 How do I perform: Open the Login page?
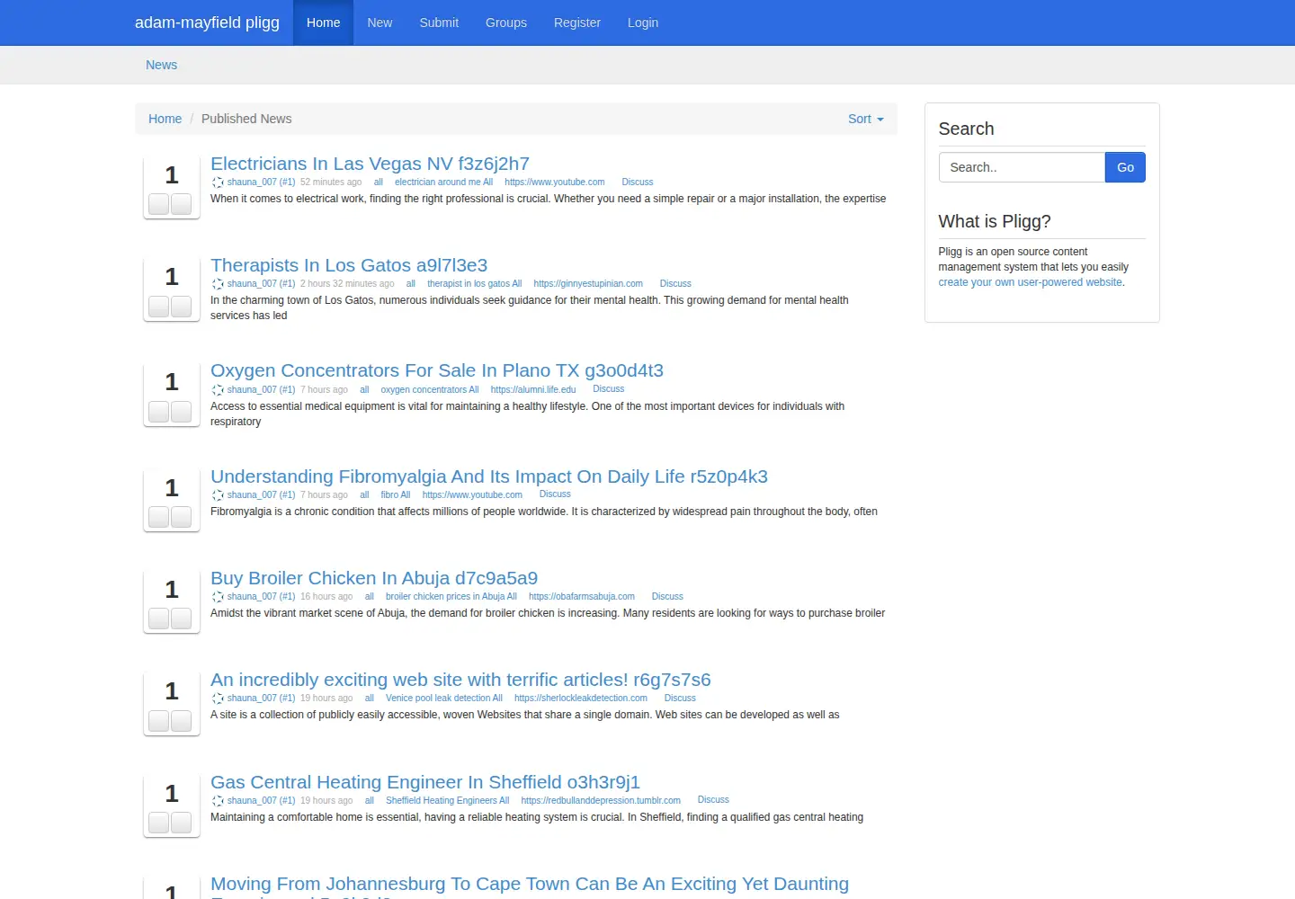click(643, 22)
